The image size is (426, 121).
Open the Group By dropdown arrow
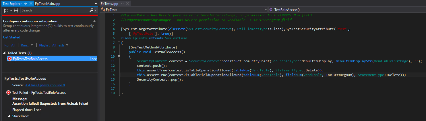point(11,10)
